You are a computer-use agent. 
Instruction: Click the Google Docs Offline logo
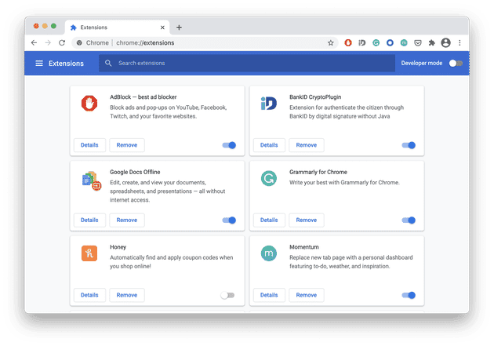(x=92, y=180)
